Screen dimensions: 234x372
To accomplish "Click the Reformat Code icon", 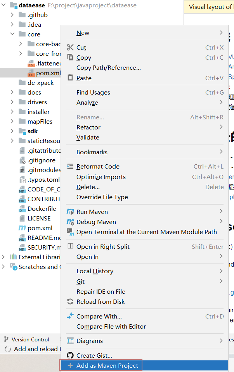I will [70, 166].
